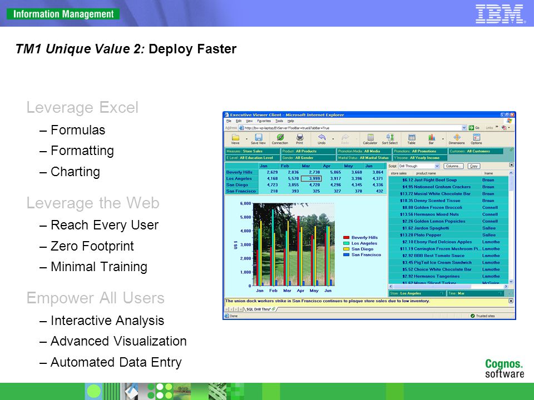Open the Store: Los Angeles selector
The image size is (534, 400).
click(x=417, y=293)
